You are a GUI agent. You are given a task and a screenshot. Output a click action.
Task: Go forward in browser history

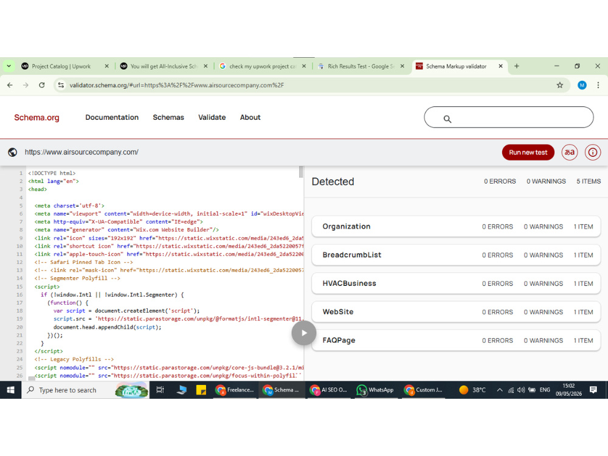point(26,85)
